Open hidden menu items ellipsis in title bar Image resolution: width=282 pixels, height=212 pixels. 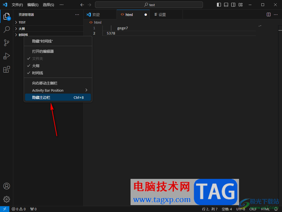61,5
